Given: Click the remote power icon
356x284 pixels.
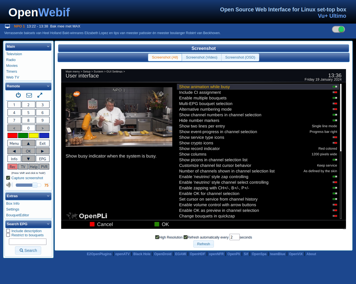Looking at the screenshot, I should click(x=18, y=95).
